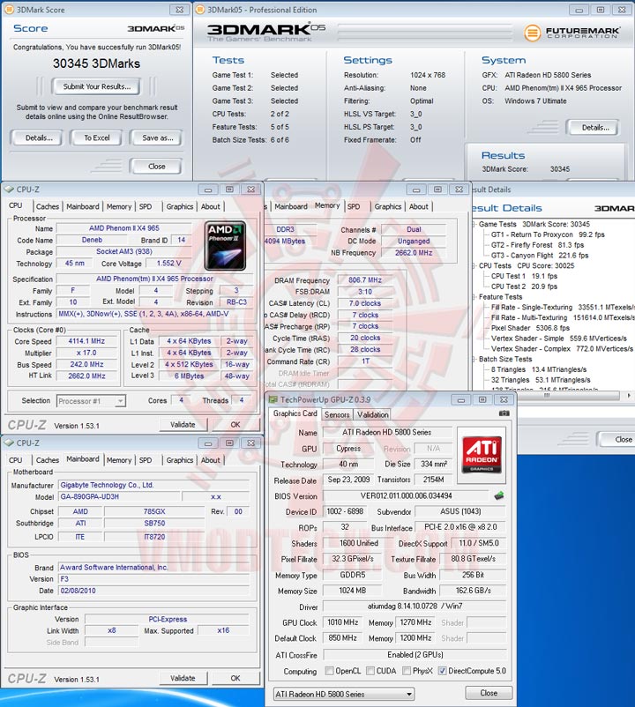
Task: Select the GT3 - Canyon Flight row
Action: (540, 255)
